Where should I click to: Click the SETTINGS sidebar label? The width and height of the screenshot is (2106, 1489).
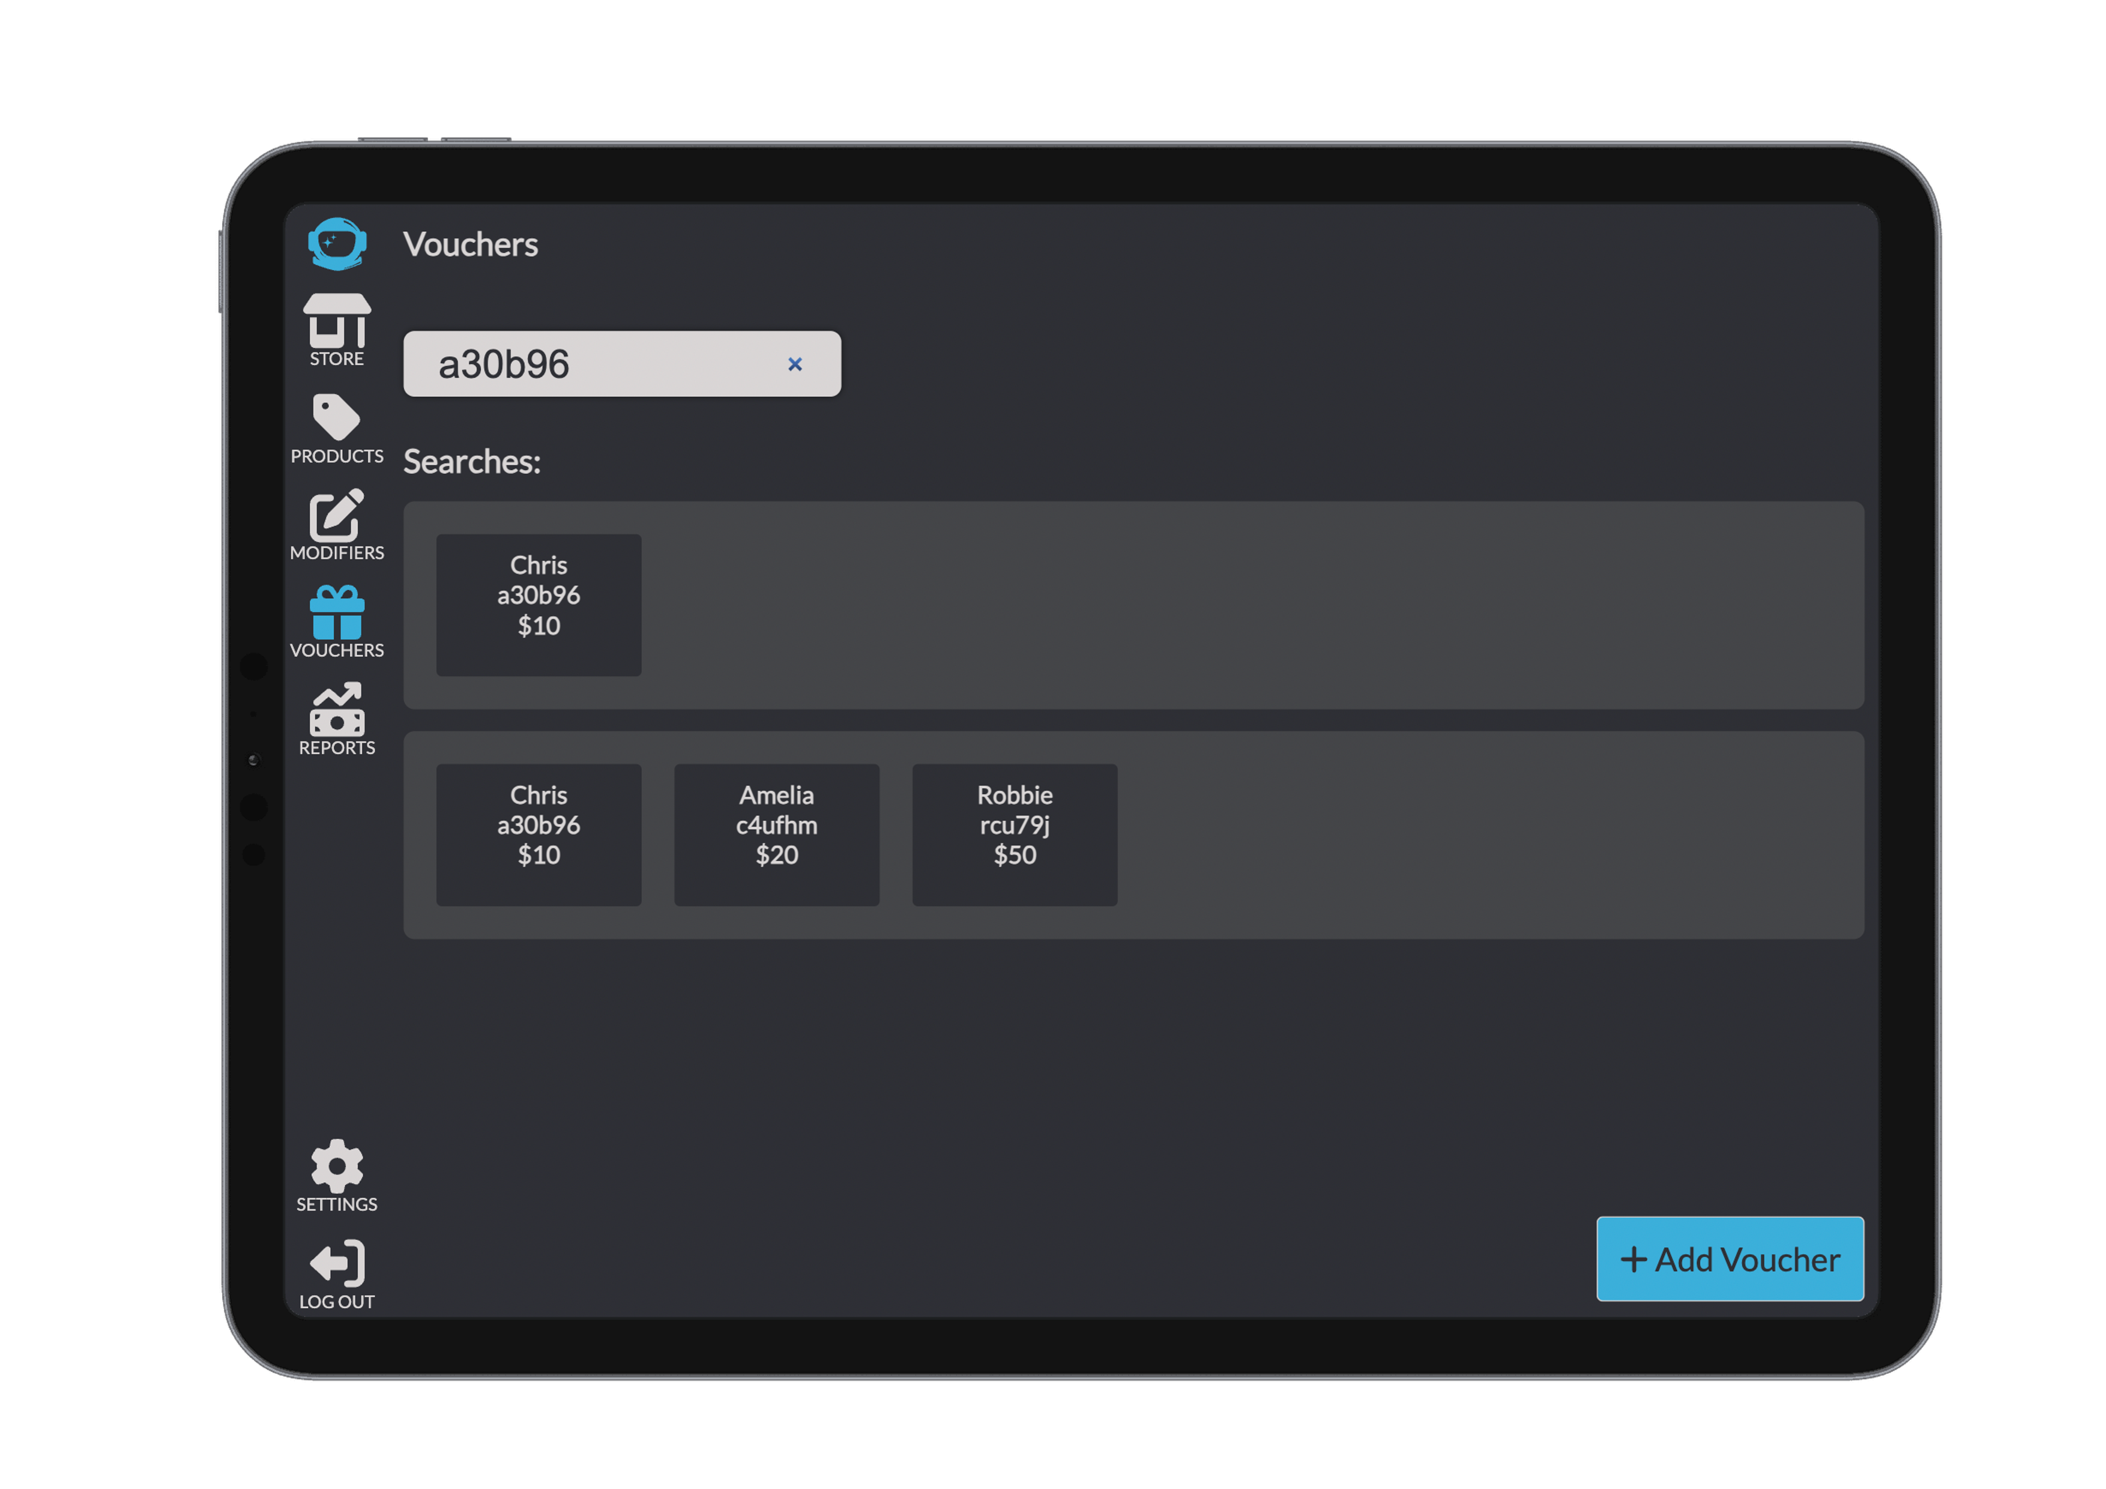point(336,1204)
